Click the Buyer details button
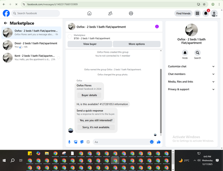The image size is (223, 171). 89,95
